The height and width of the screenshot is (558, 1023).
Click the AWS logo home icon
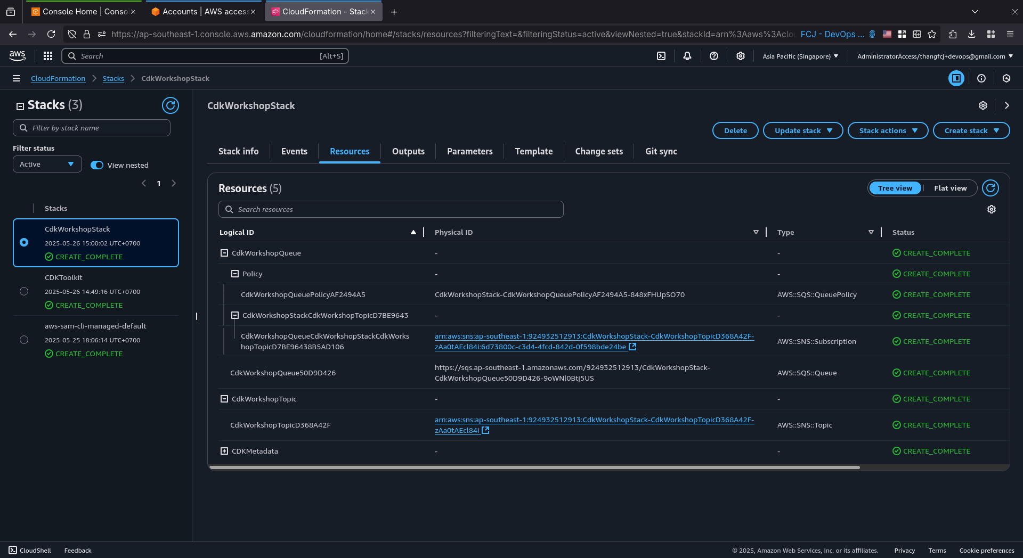tap(17, 56)
